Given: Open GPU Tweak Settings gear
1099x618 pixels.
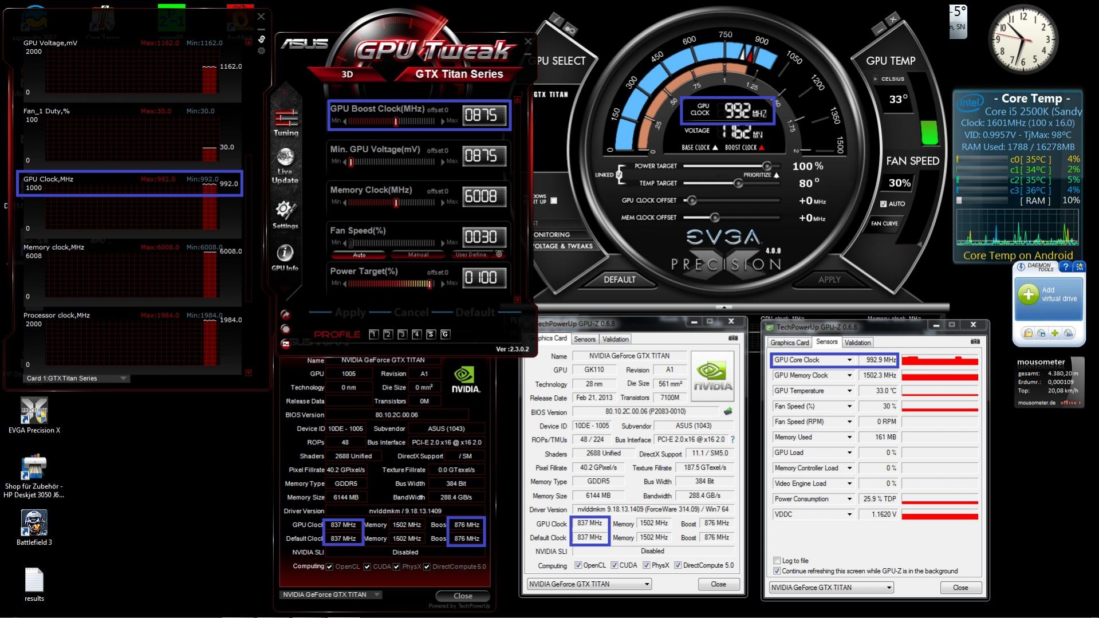Looking at the screenshot, I should (x=285, y=215).
